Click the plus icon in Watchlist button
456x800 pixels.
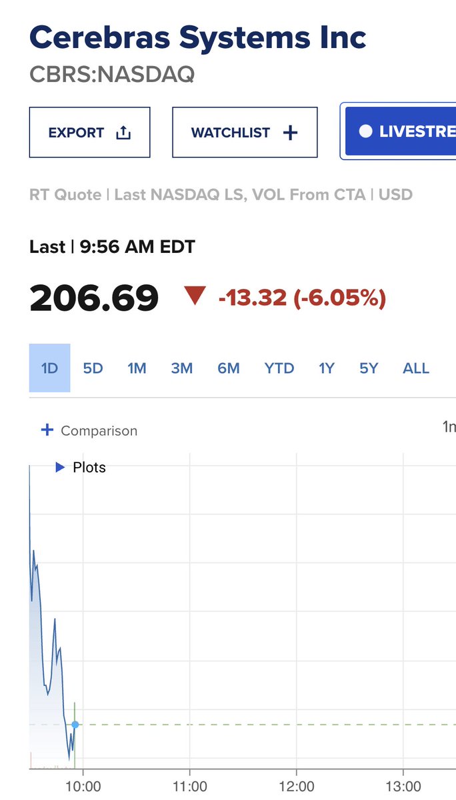pyautogui.click(x=290, y=133)
